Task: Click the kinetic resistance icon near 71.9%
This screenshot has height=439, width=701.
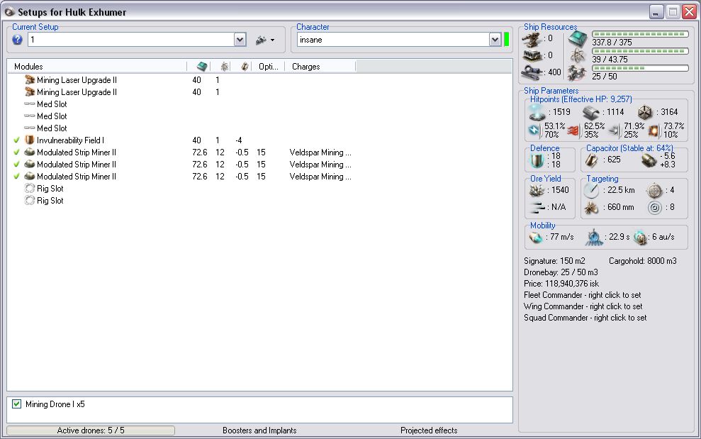Action: [x=615, y=130]
